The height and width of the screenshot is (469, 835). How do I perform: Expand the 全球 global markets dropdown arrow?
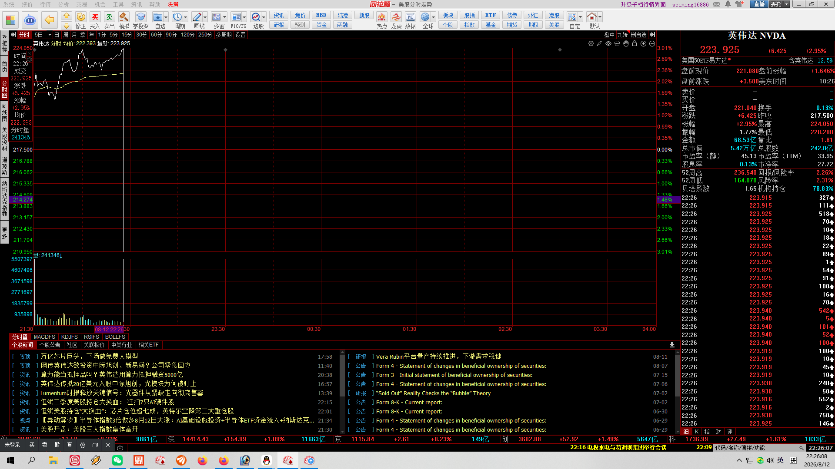434,17
